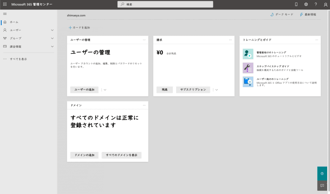Open more options on ユーザーの管理 card
Viewport: 330px width, 194px height.
pyautogui.click(x=144, y=40)
